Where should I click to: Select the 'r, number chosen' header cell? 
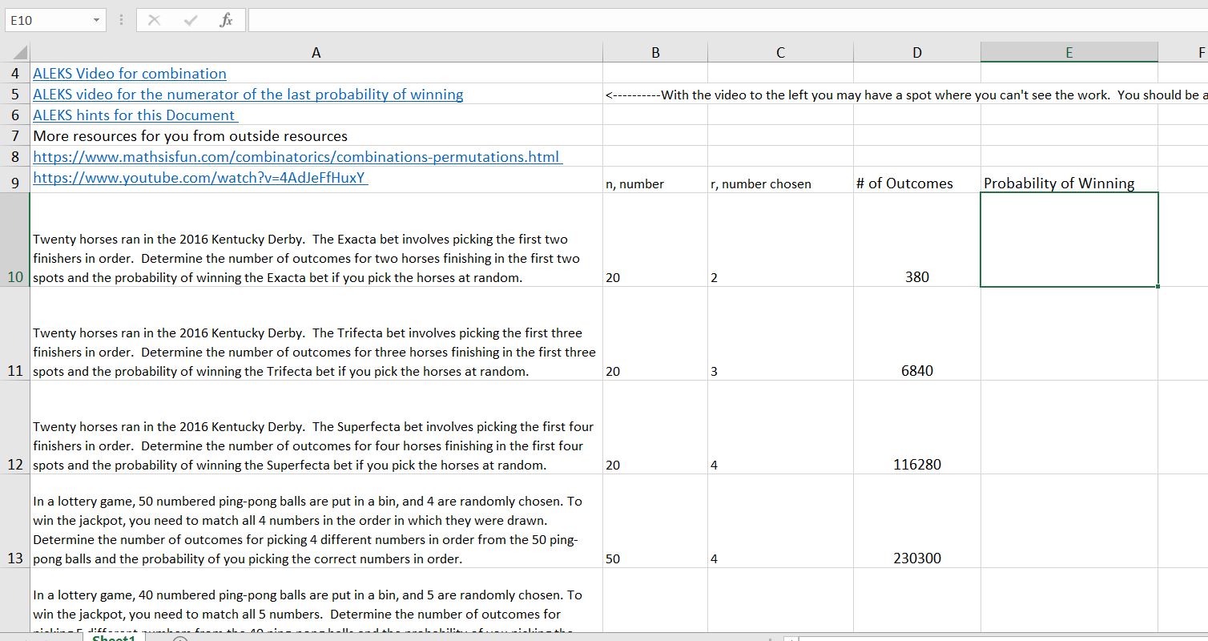coord(780,180)
